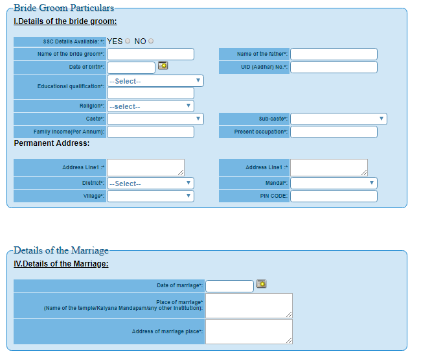Focus the Name of the father field
The image size is (421, 354).
tap(334, 54)
